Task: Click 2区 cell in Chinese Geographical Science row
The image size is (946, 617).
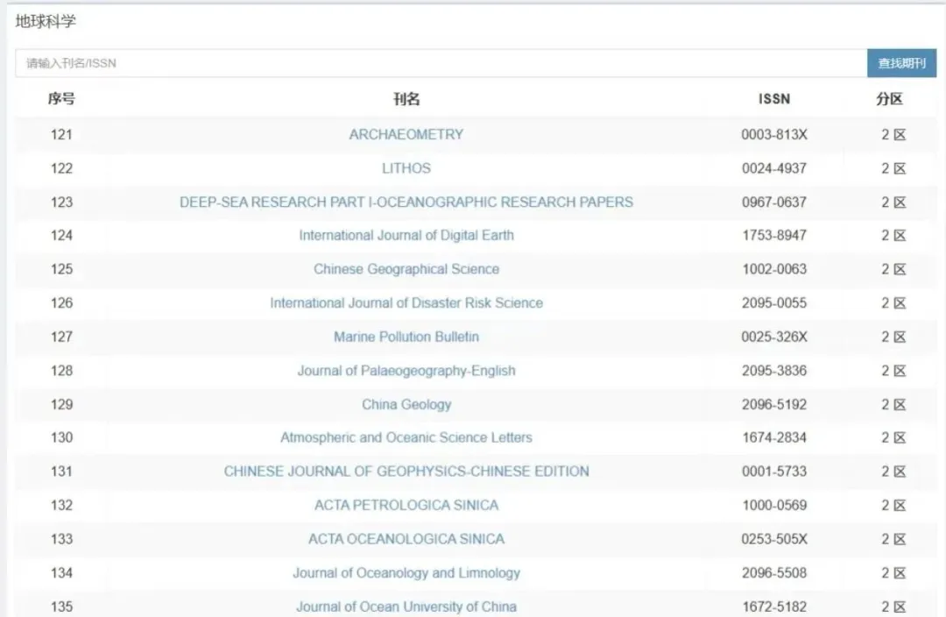Action: point(893,269)
